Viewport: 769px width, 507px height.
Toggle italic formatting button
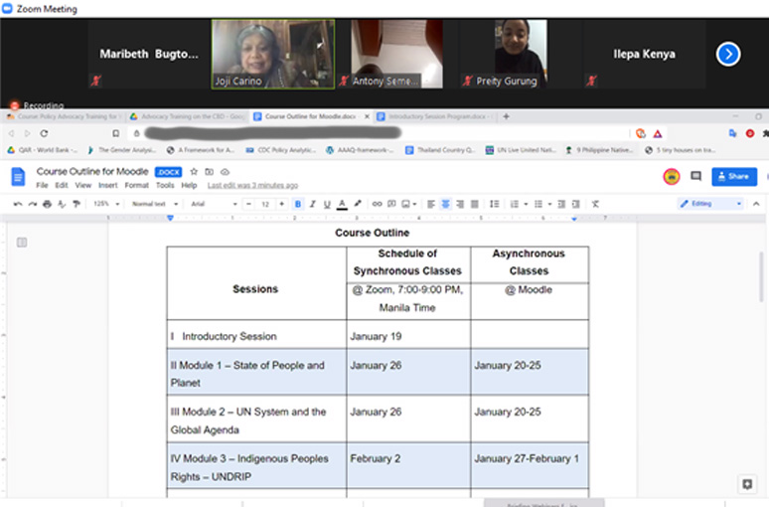point(312,204)
